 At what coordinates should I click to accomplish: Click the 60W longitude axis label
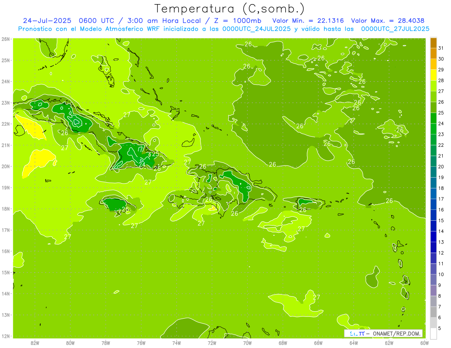click(424, 343)
